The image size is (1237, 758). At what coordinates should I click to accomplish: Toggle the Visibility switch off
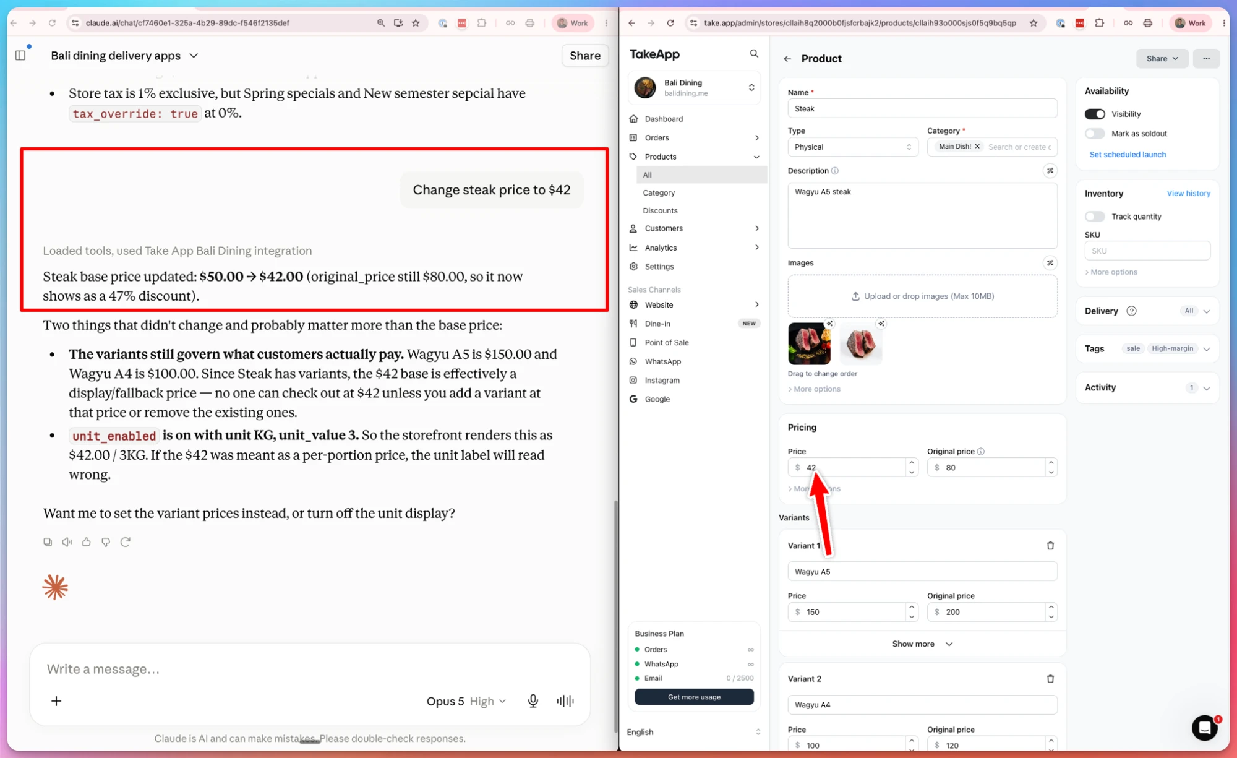coord(1095,114)
